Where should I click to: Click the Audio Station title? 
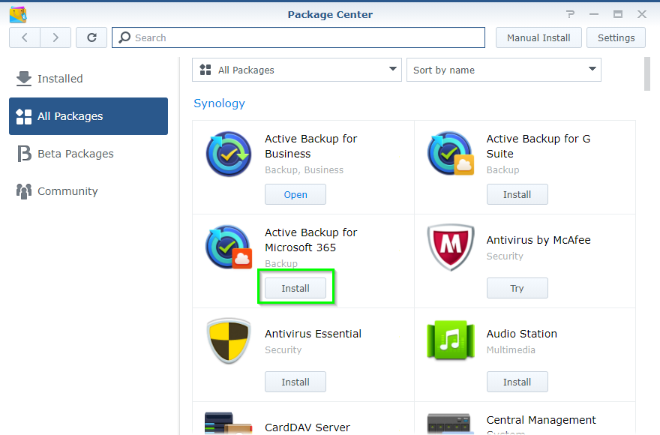(x=522, y=334)
